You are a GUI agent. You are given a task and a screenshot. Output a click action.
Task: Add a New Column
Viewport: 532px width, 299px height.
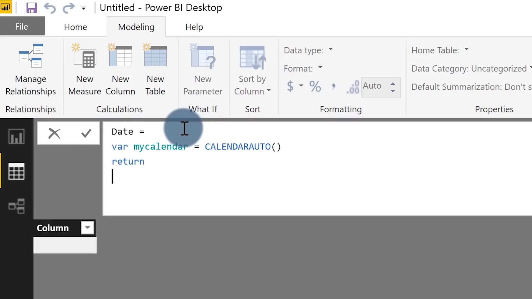coord(120,70)
